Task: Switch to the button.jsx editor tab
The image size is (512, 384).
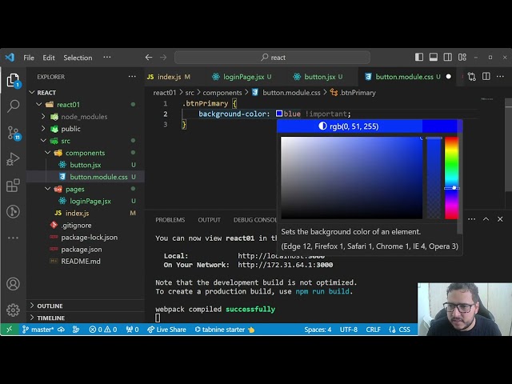Action: (x=320, y=77)
